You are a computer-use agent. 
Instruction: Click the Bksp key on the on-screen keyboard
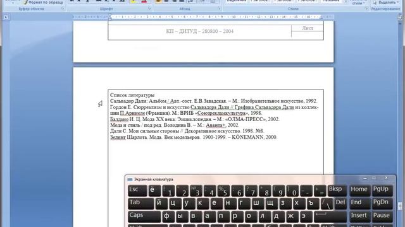337,190
